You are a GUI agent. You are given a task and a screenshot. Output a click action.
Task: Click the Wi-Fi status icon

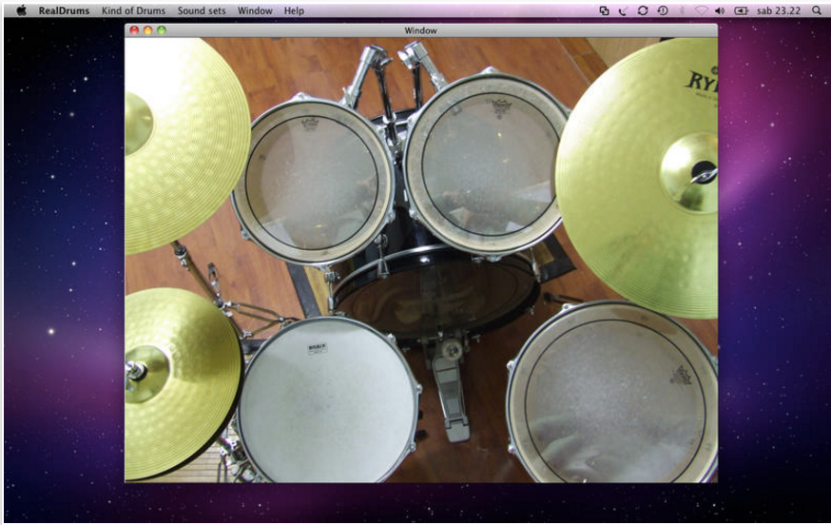[x=701, y=10]
